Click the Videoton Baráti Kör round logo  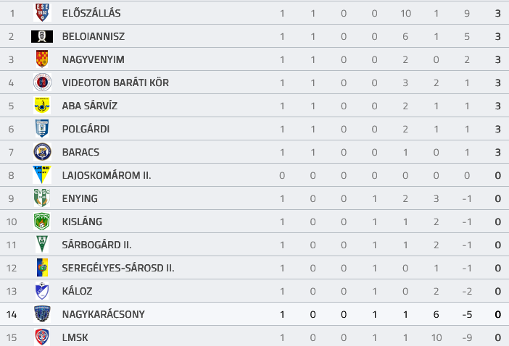[42, 83]
